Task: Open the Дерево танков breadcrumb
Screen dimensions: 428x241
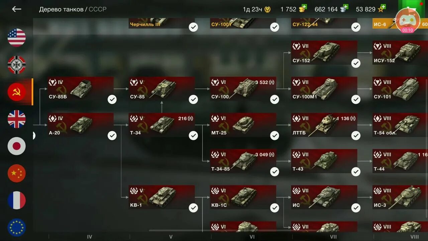Action: [61, 9]
